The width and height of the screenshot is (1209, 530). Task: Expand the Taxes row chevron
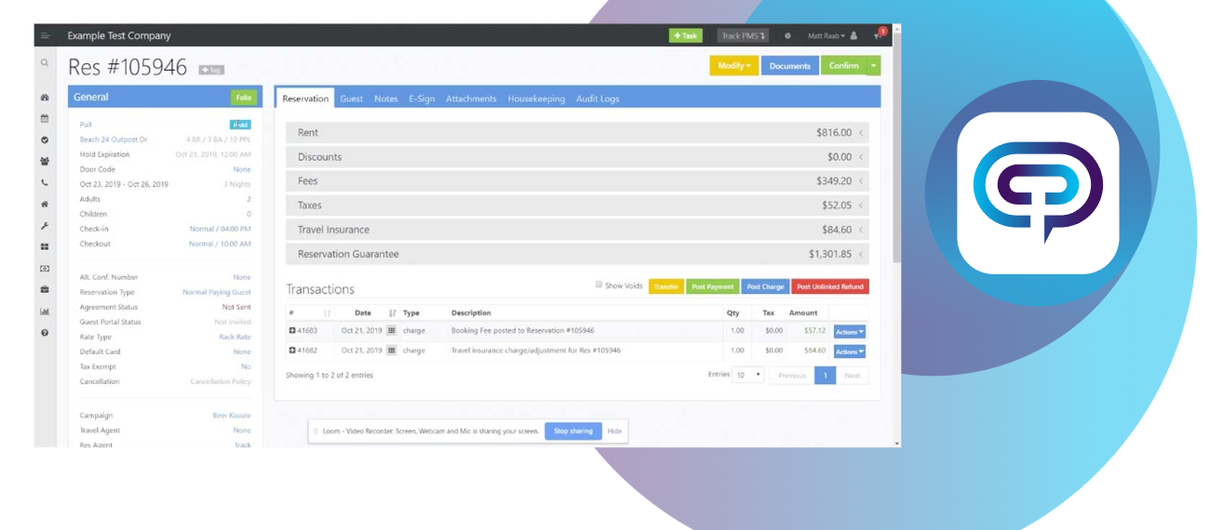coord(861,205)
